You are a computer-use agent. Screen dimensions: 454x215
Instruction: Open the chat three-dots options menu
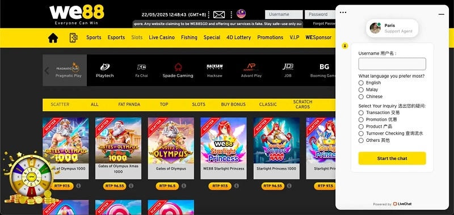[343, 12]
